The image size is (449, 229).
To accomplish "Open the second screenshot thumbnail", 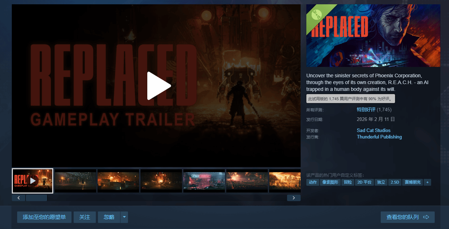I will pyautogui.click(x=75, y=181).
